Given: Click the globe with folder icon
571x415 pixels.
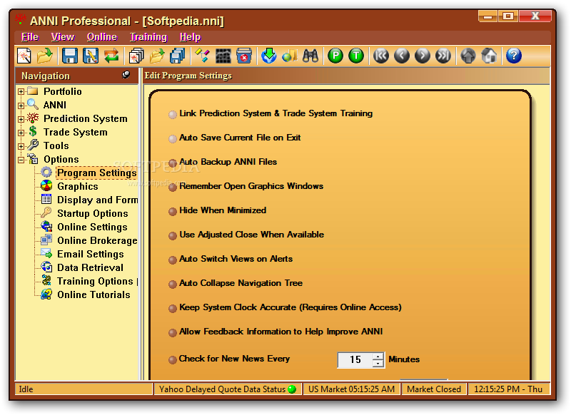Looking at the screenshot, I should (x=290, y=56).
